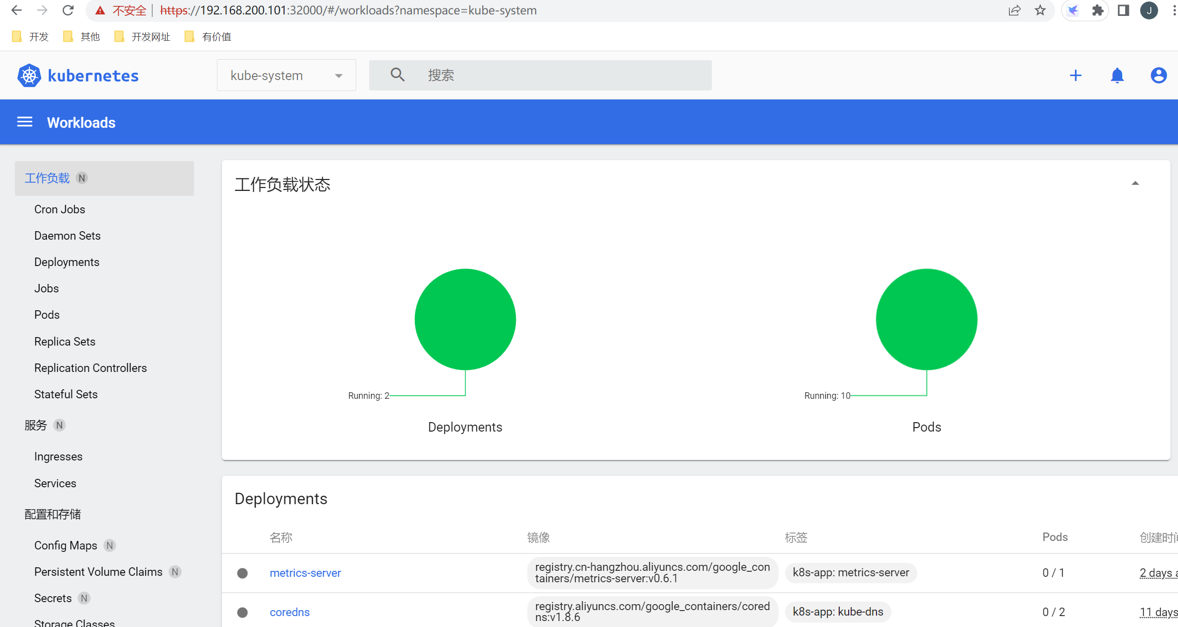Open the browser profile avatar J
The height and width of the screenshot is (627, 1178).
pyautogui.click(x=1149, y=10)
